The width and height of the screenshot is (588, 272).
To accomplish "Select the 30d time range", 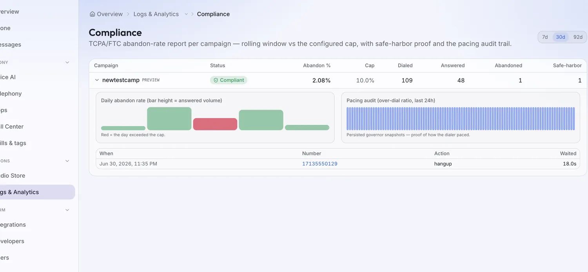I will click(561, 37).
